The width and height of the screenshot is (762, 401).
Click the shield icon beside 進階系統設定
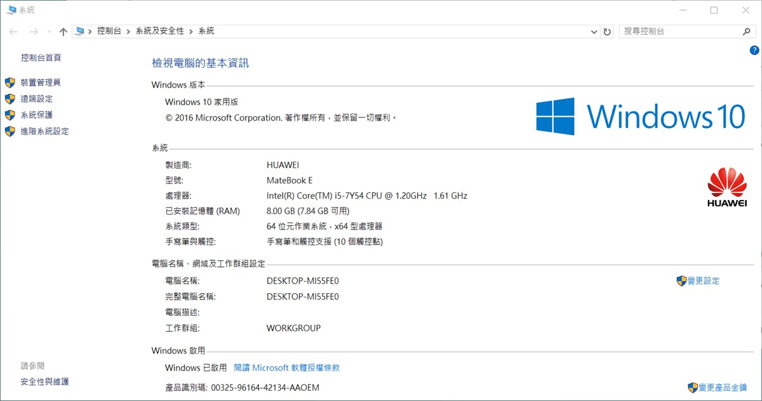click(10, 131)
